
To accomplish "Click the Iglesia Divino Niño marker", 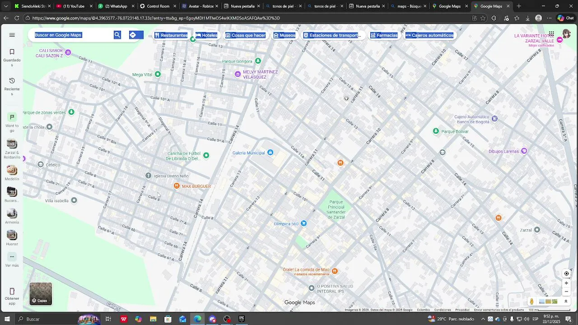I will click(148, 176).
